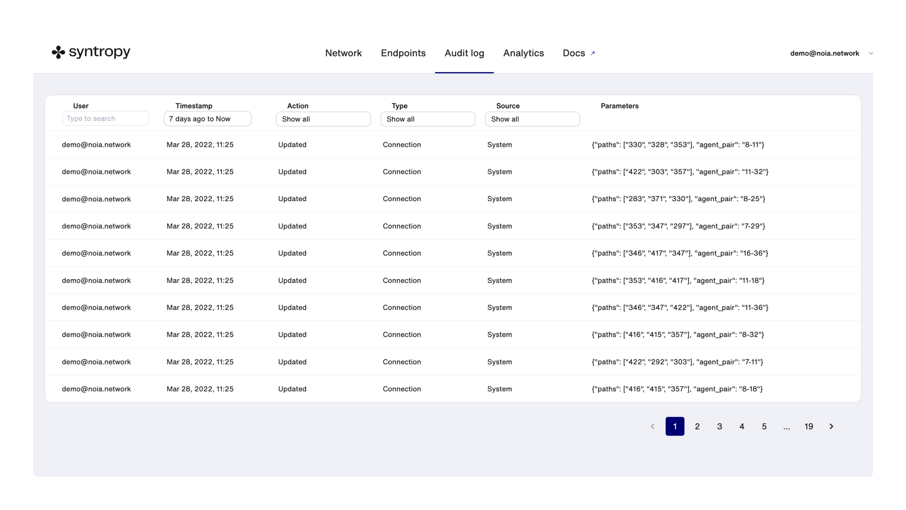Screen dimensions: 906x510
Task: Go to page 3
Action: (x=719, y=426)
